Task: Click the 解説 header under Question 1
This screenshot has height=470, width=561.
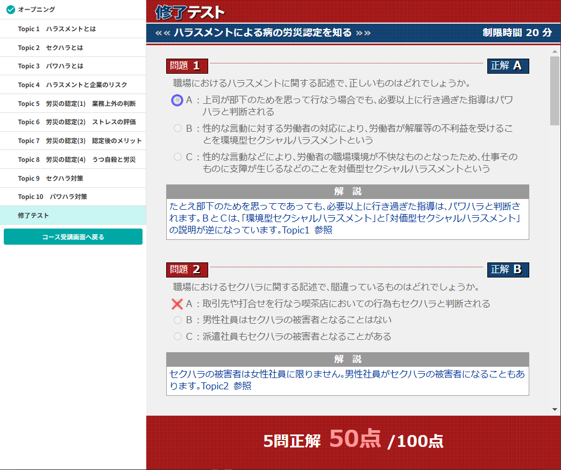Action: pos(347,191)
